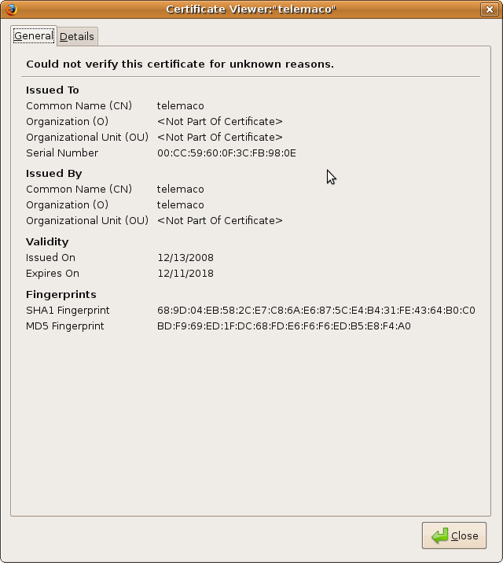Viewport: 503px width, 563px height.
Task: Click the 'Serial Number' label
Action: [x=62, y=153]
